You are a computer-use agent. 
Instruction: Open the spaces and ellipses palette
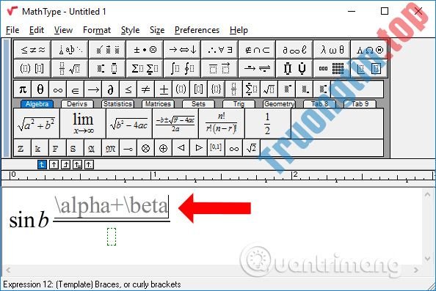[70, 50]
